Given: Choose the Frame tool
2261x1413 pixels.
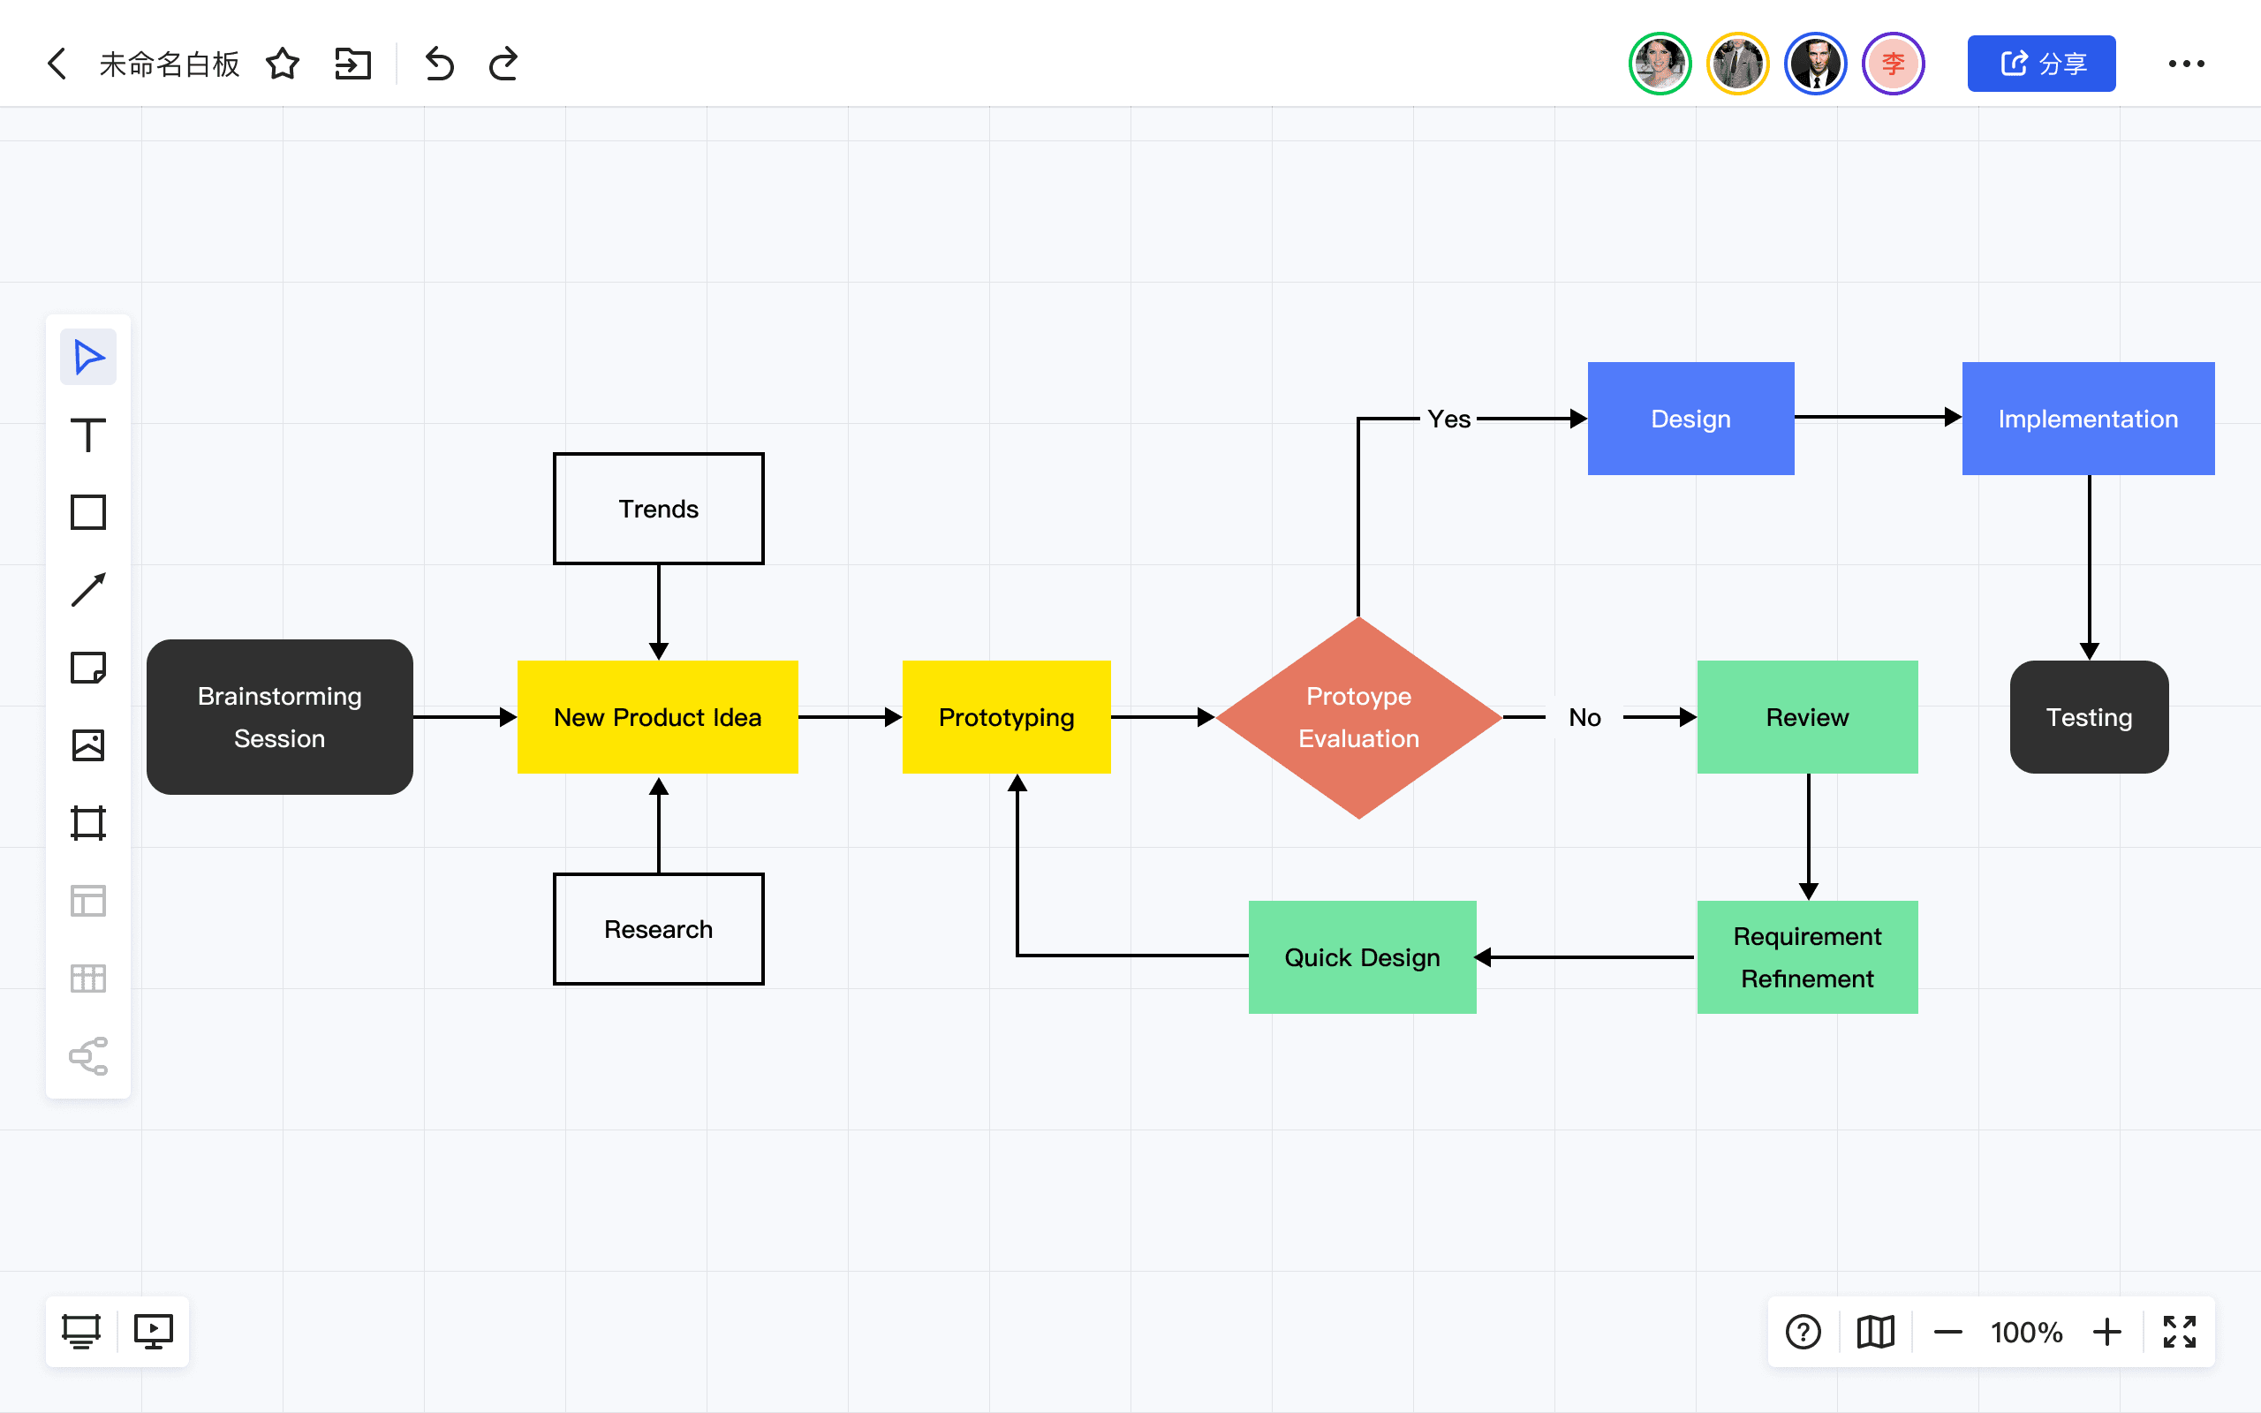Looking at the screenshot, I should [x=87, y=823].
